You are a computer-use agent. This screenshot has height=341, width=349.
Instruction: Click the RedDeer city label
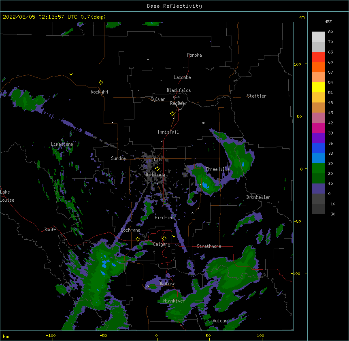[x=178, y=103]
